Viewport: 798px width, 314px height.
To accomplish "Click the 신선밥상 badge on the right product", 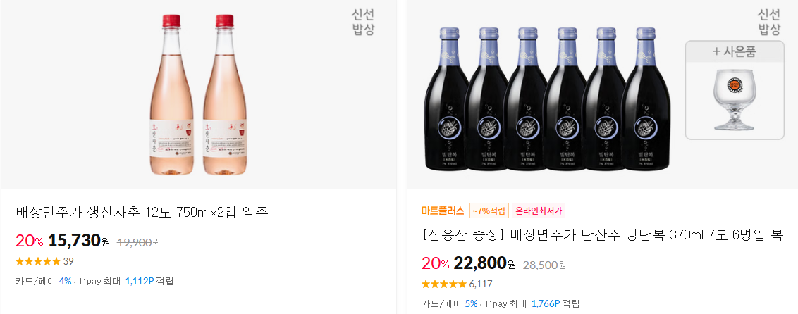I will 769,23.
